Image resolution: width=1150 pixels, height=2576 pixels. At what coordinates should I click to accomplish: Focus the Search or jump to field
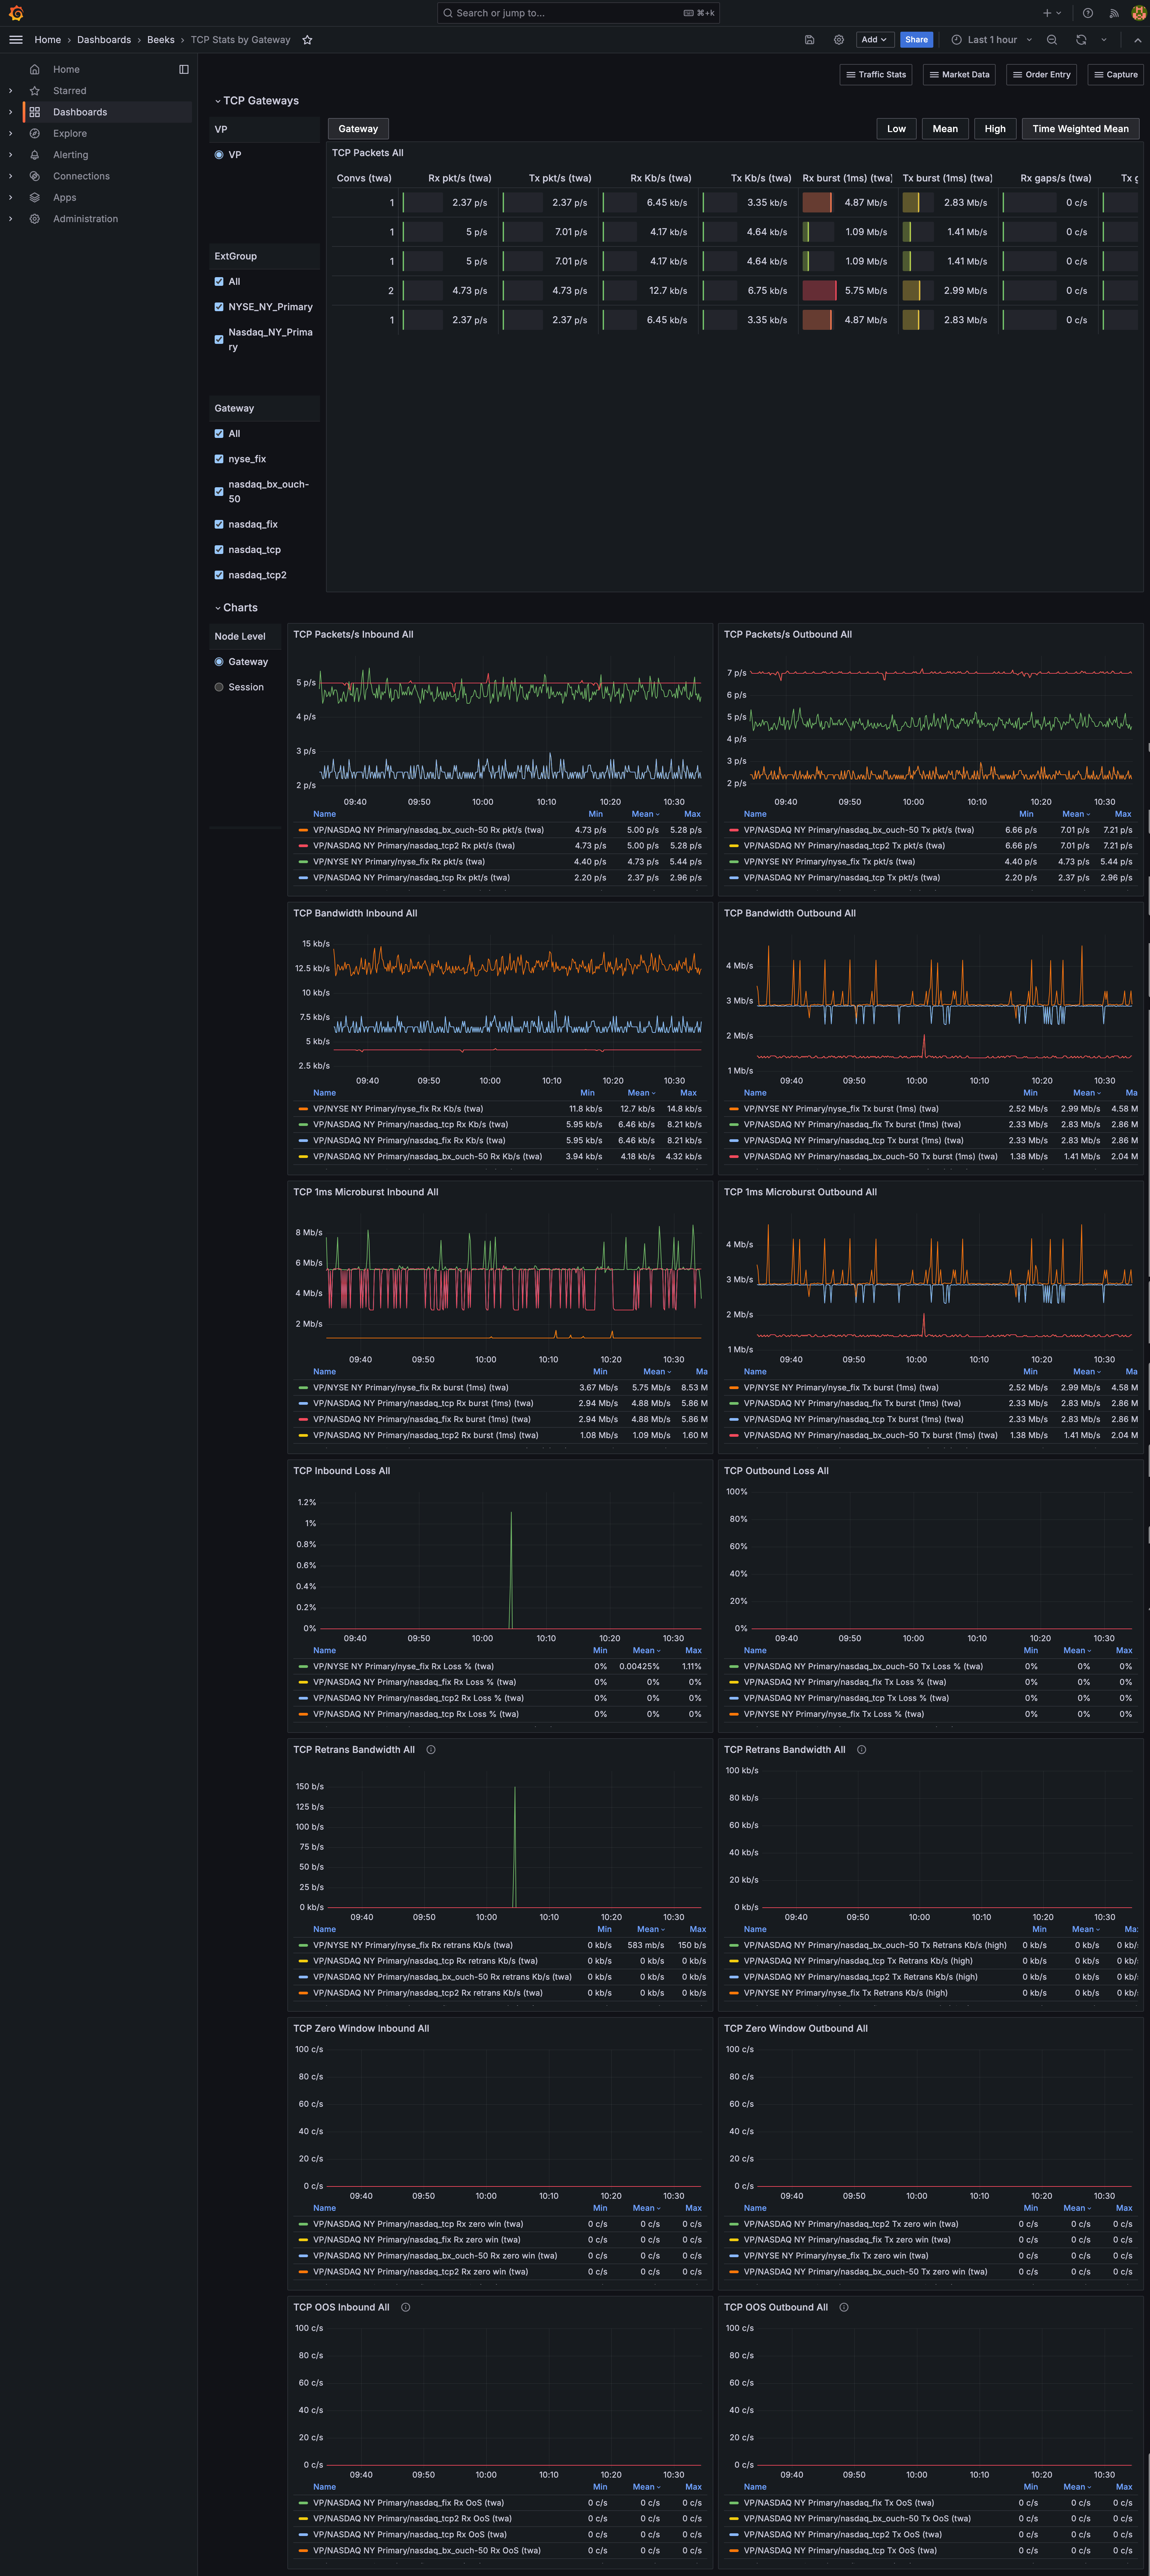[x=578, y=13]
